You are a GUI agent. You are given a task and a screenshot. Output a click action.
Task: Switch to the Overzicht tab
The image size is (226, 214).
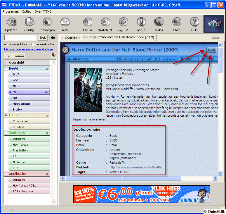[x=70, y=38]
